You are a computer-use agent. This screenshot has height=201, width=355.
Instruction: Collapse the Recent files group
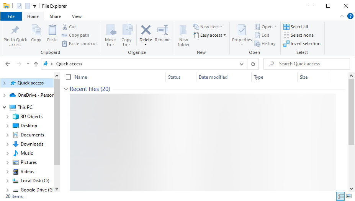pos(66,89)
